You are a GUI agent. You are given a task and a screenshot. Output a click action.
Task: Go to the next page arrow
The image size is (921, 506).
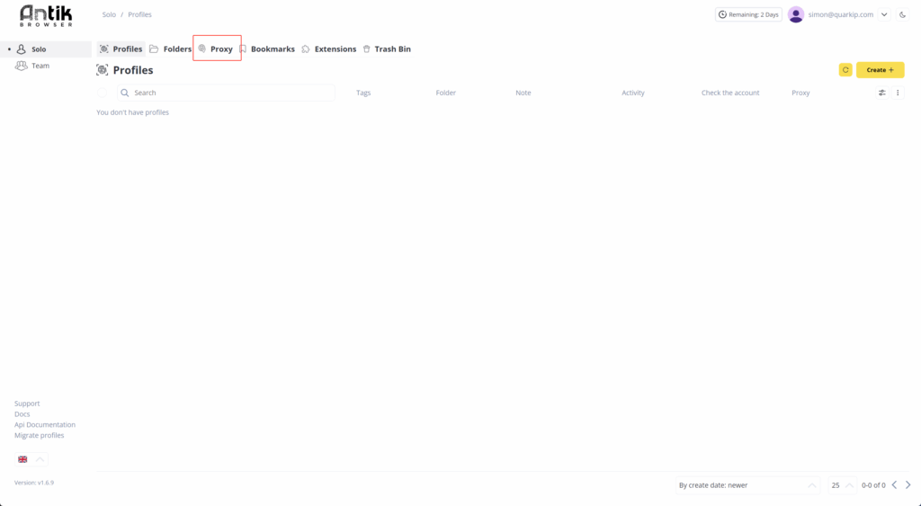908,484
